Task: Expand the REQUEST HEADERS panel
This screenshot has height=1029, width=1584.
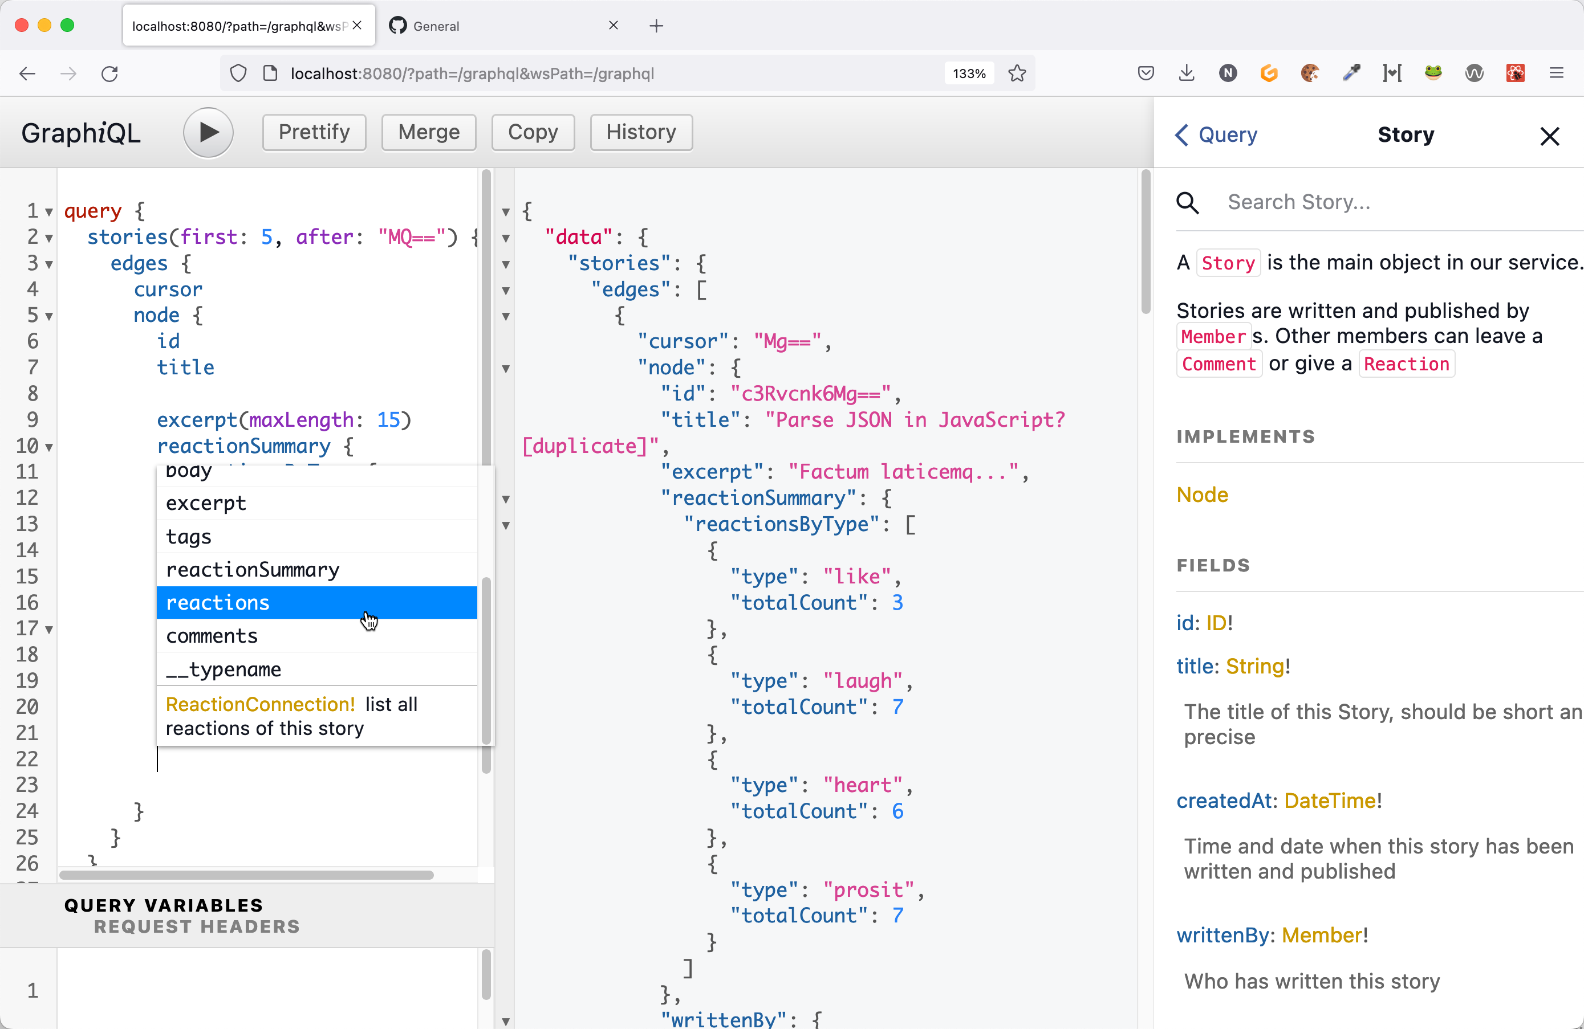Action: (x=196, y=926)
